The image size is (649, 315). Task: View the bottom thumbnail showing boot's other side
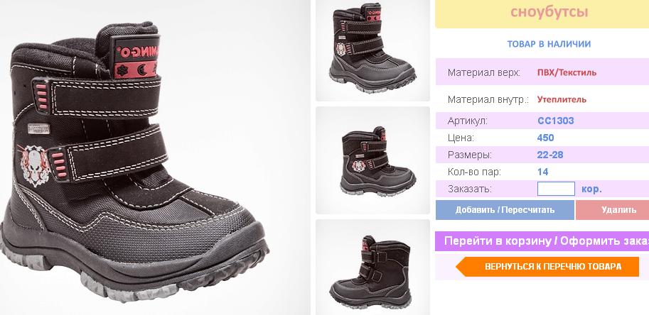[x=372, y=267]
